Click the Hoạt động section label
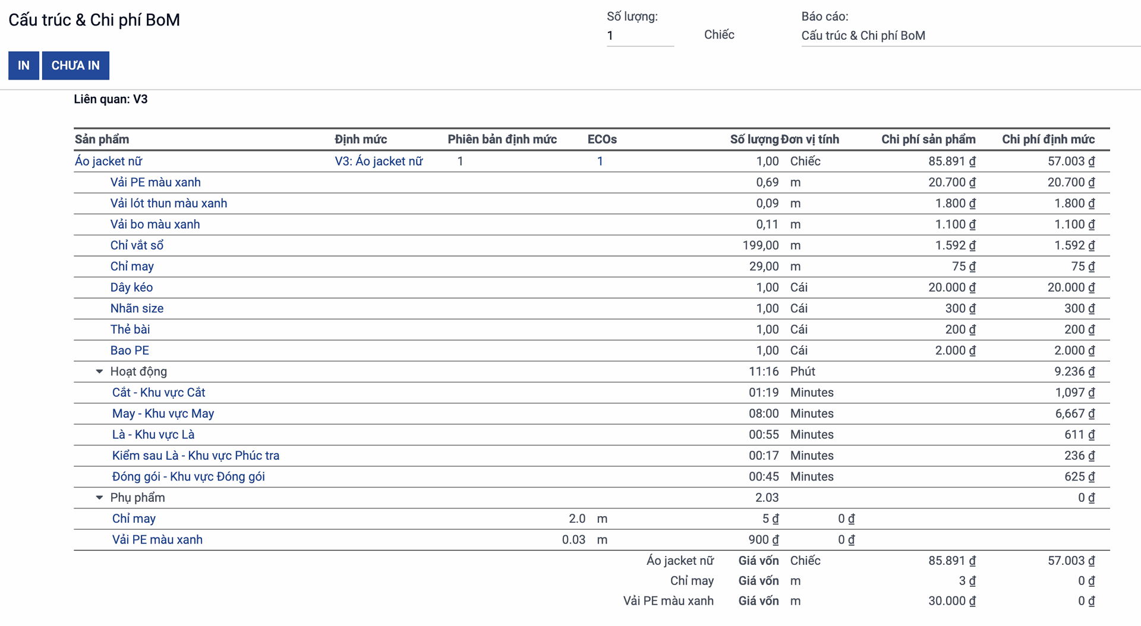Screen dimensions: 1141x626 point(138,372)
